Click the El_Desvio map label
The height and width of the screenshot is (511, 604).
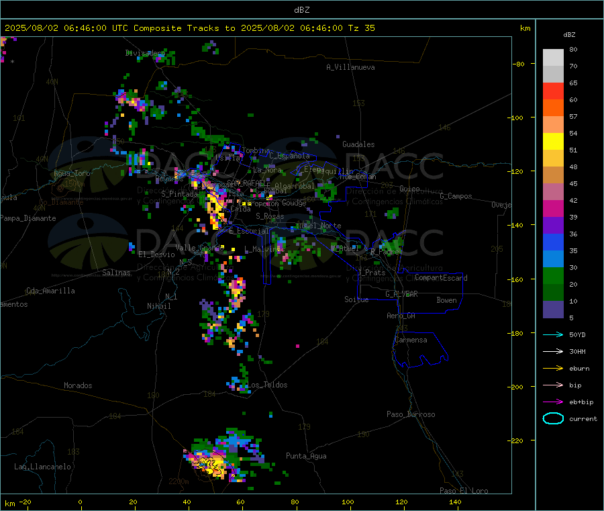point(156,254)
